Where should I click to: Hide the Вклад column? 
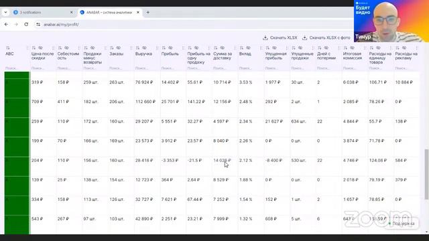click(x=248, y=48)
